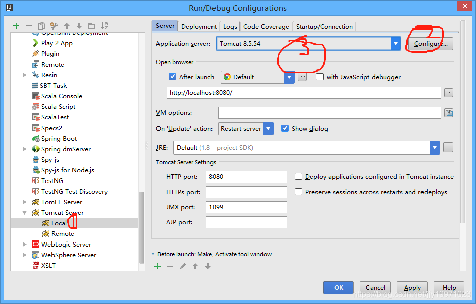
Task: Click the OK button
Action: pyautogui.click(x=339, y=288)
